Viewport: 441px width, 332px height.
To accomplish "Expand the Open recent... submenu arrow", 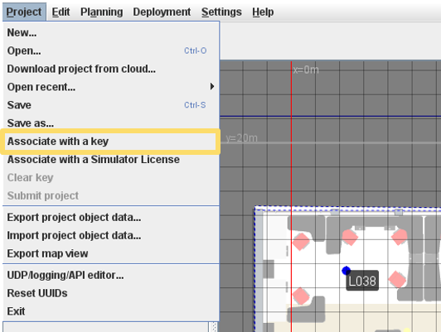I will point(212,86).
